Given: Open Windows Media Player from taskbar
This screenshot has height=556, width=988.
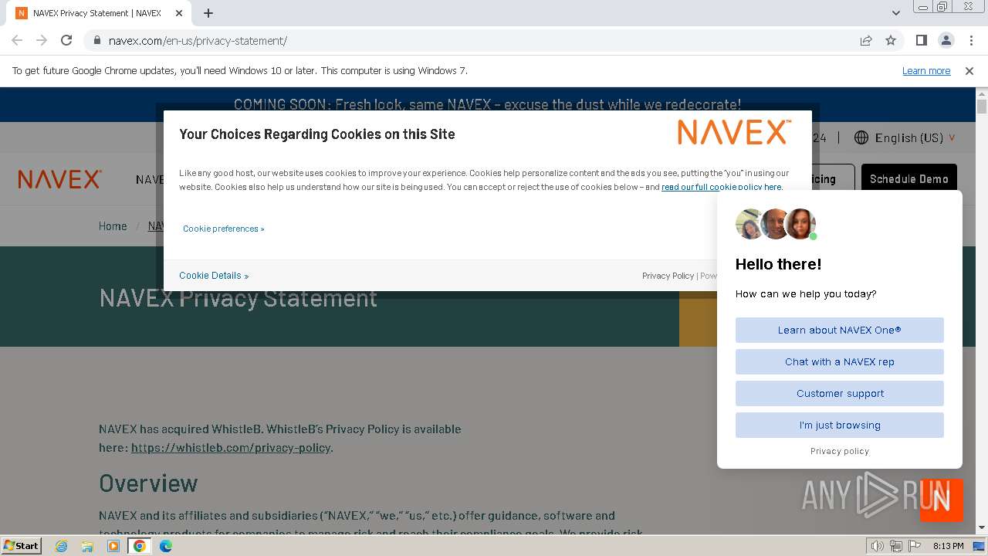Looking at the screenshot, I should point(113,546).
